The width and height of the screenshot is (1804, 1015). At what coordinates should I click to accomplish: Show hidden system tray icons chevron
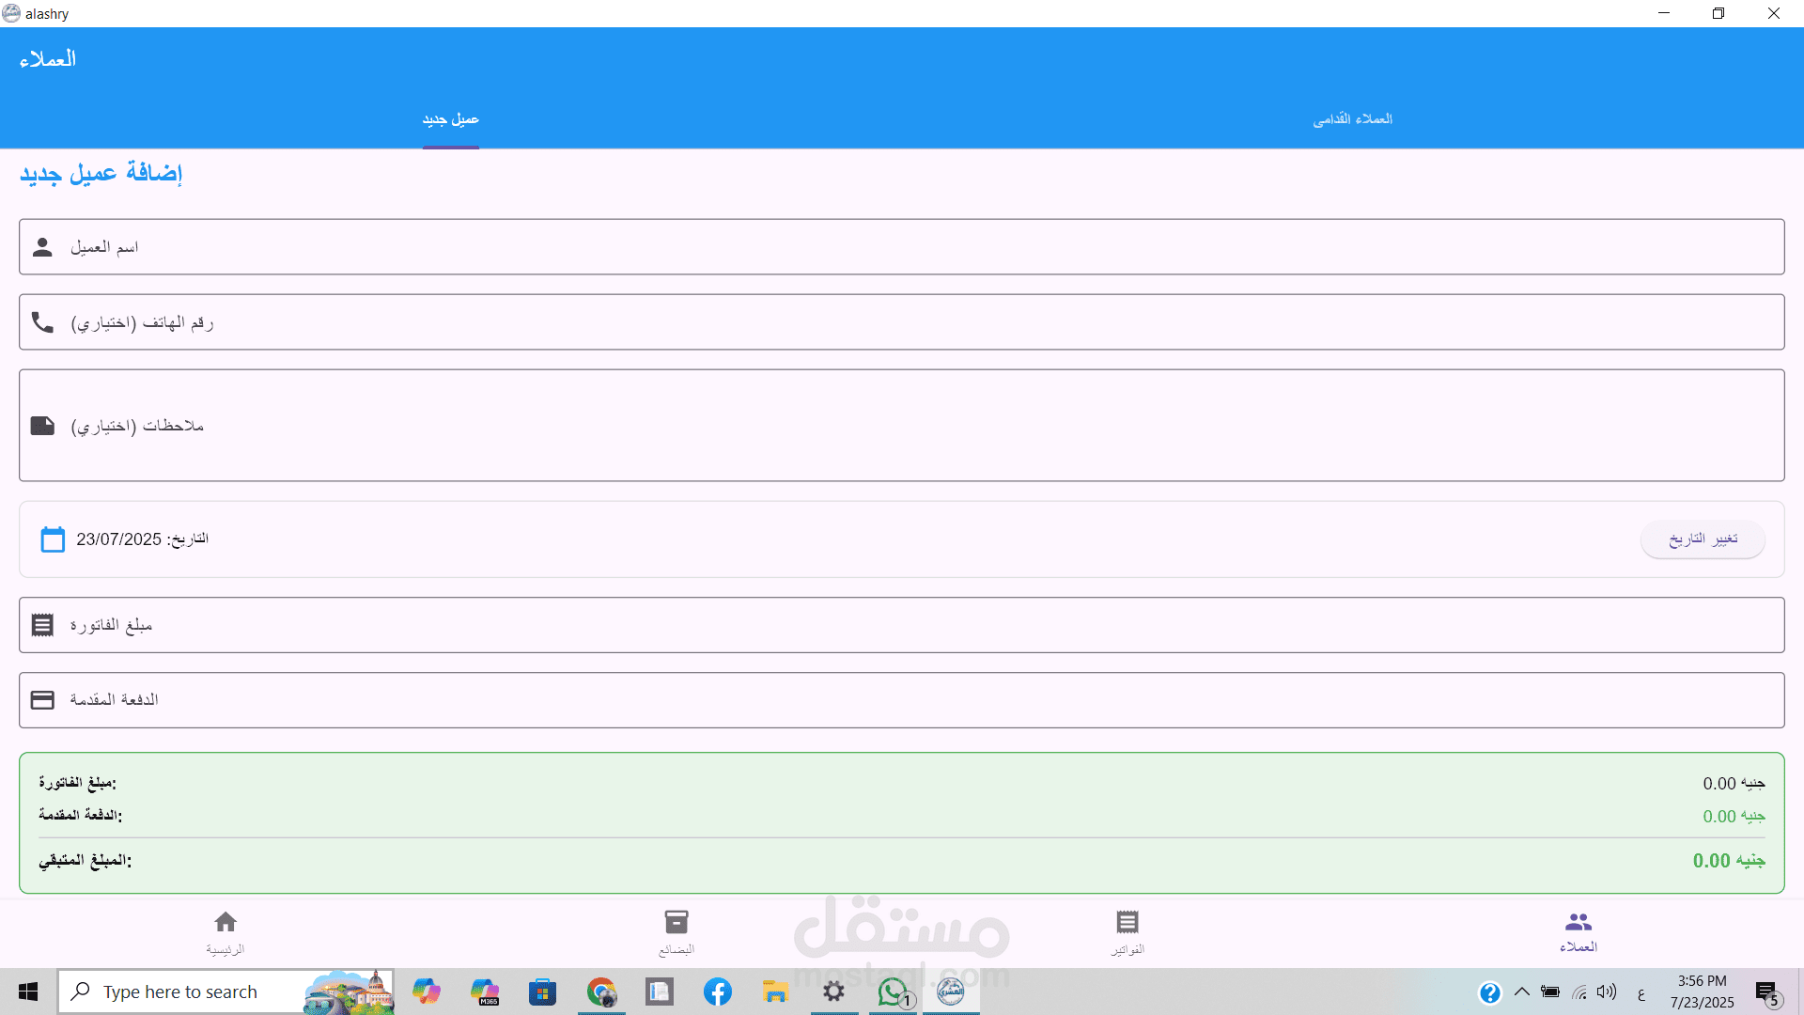coord(1521,992)
